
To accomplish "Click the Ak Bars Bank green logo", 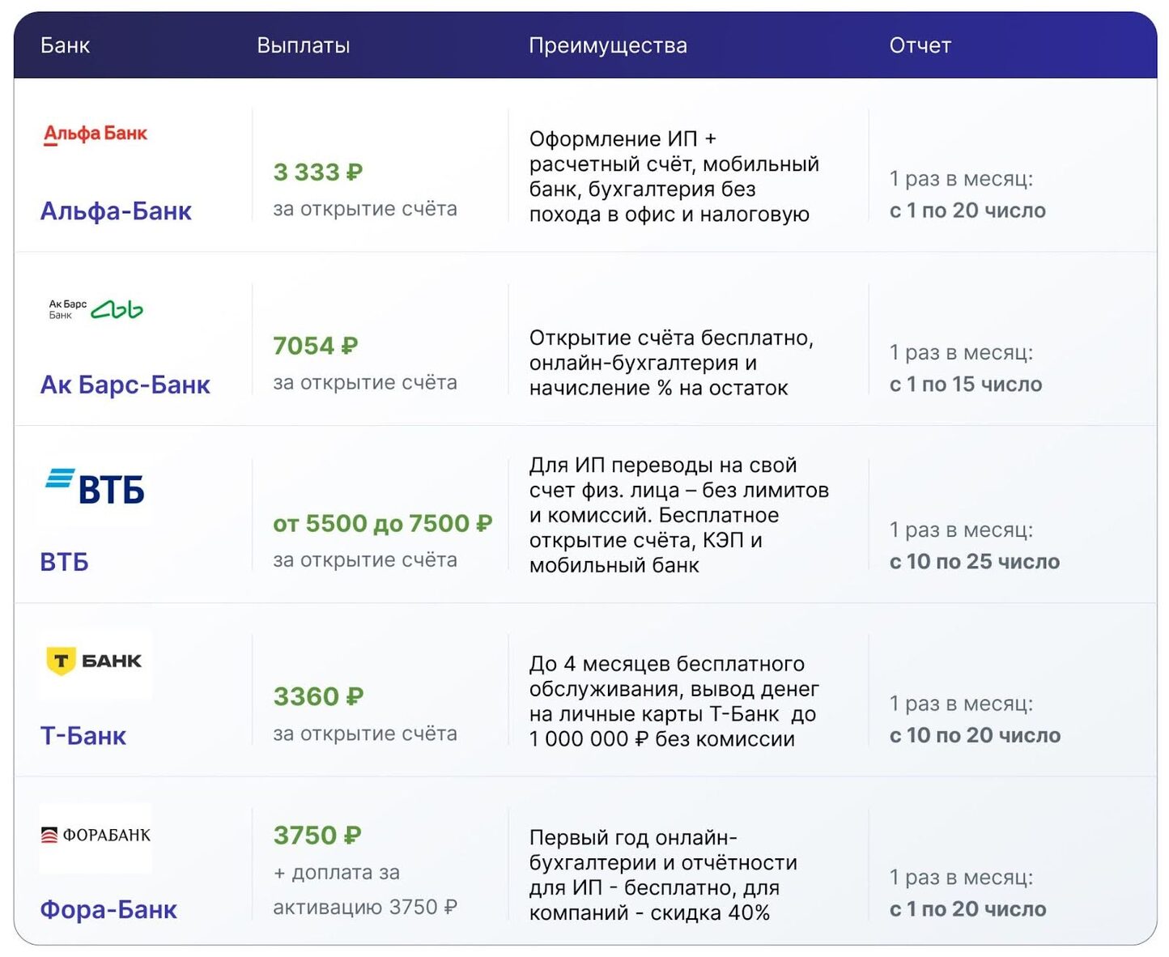I will pyautogui.click(x=96, y=309).
